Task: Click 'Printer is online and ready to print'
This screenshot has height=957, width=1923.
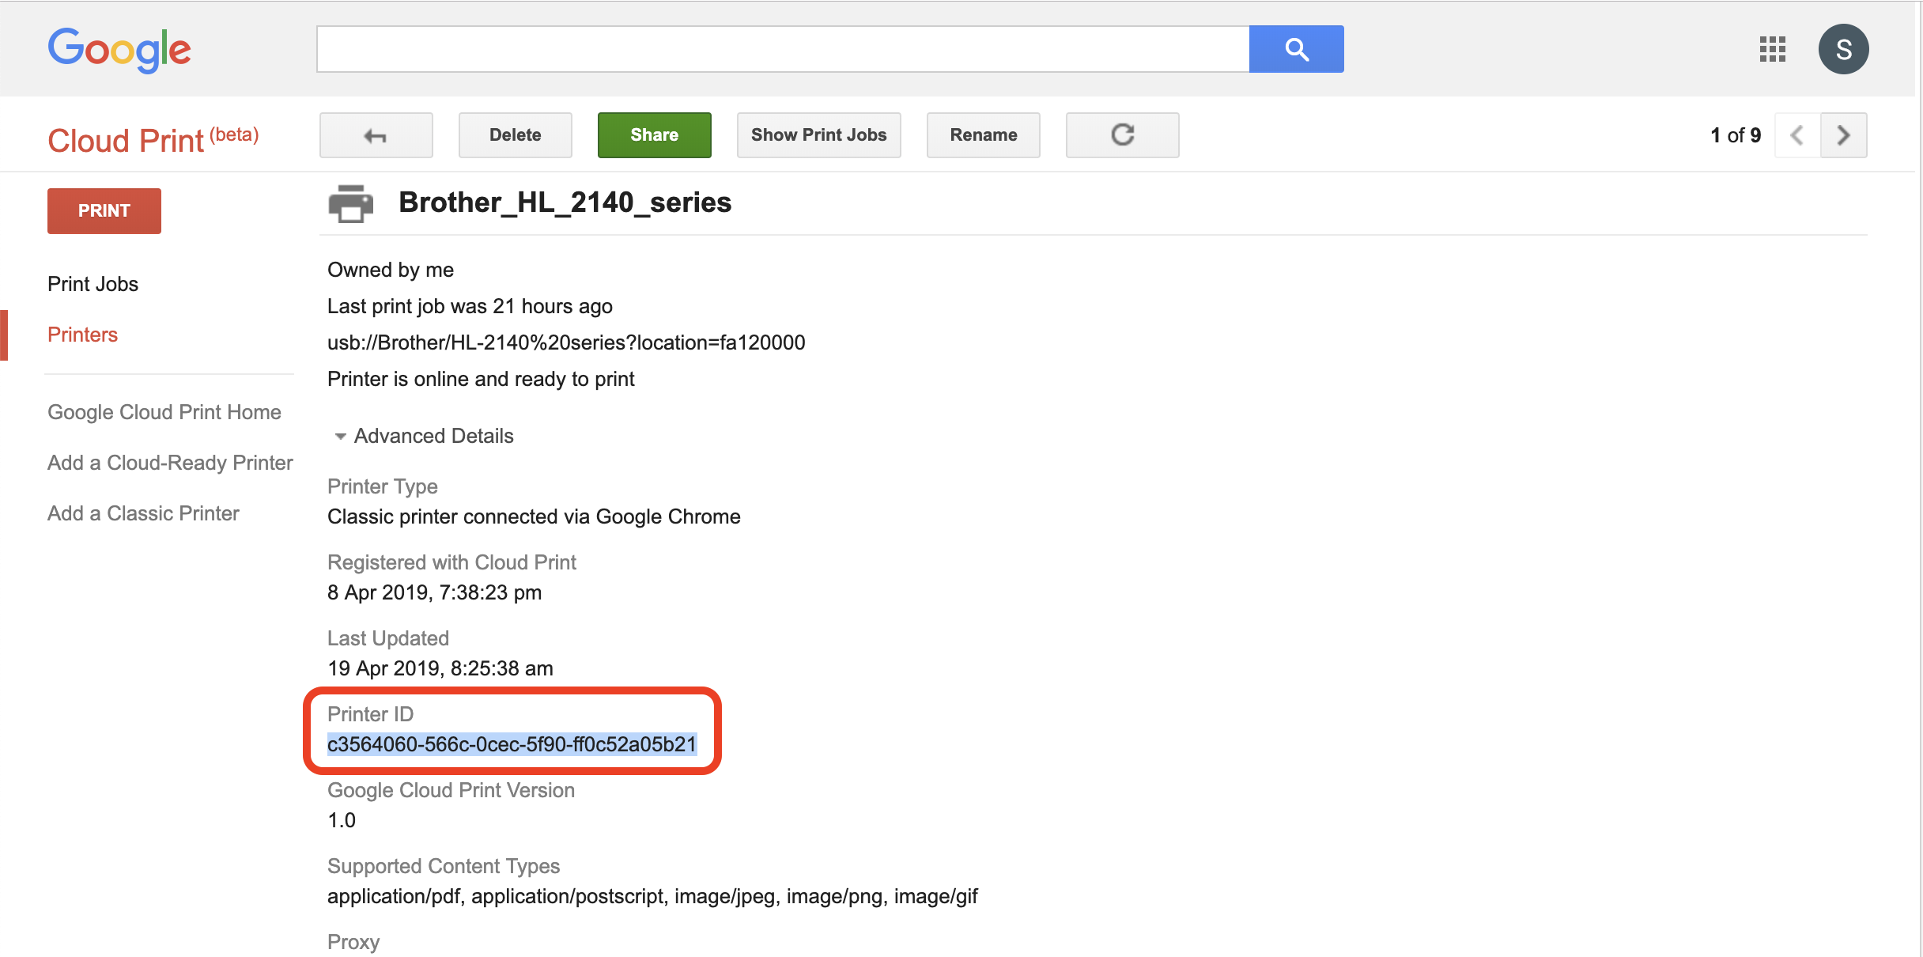Action: coord(481,379)
